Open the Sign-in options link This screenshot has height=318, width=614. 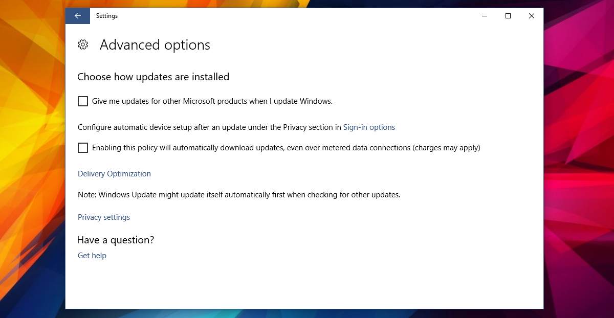tap(369, 127)
